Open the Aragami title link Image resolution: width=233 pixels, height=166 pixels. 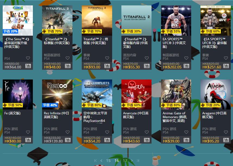click(215, 115)
